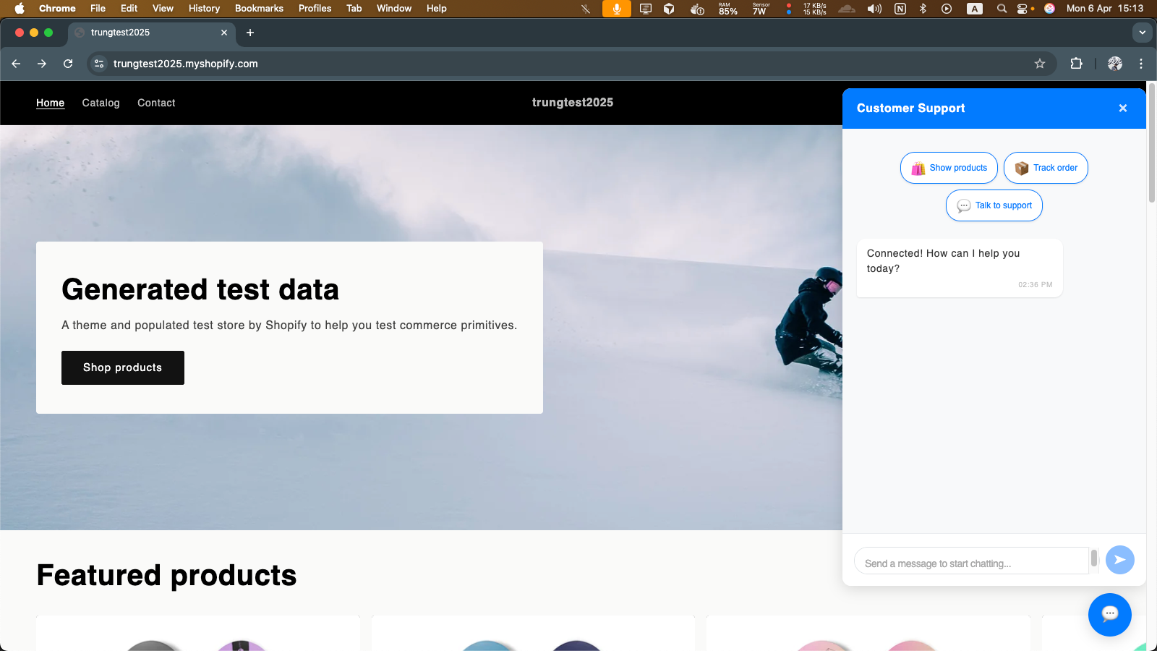Close the Customer Support chat panel
This screenshot has height=651, width=1157.
(1123, 109)
